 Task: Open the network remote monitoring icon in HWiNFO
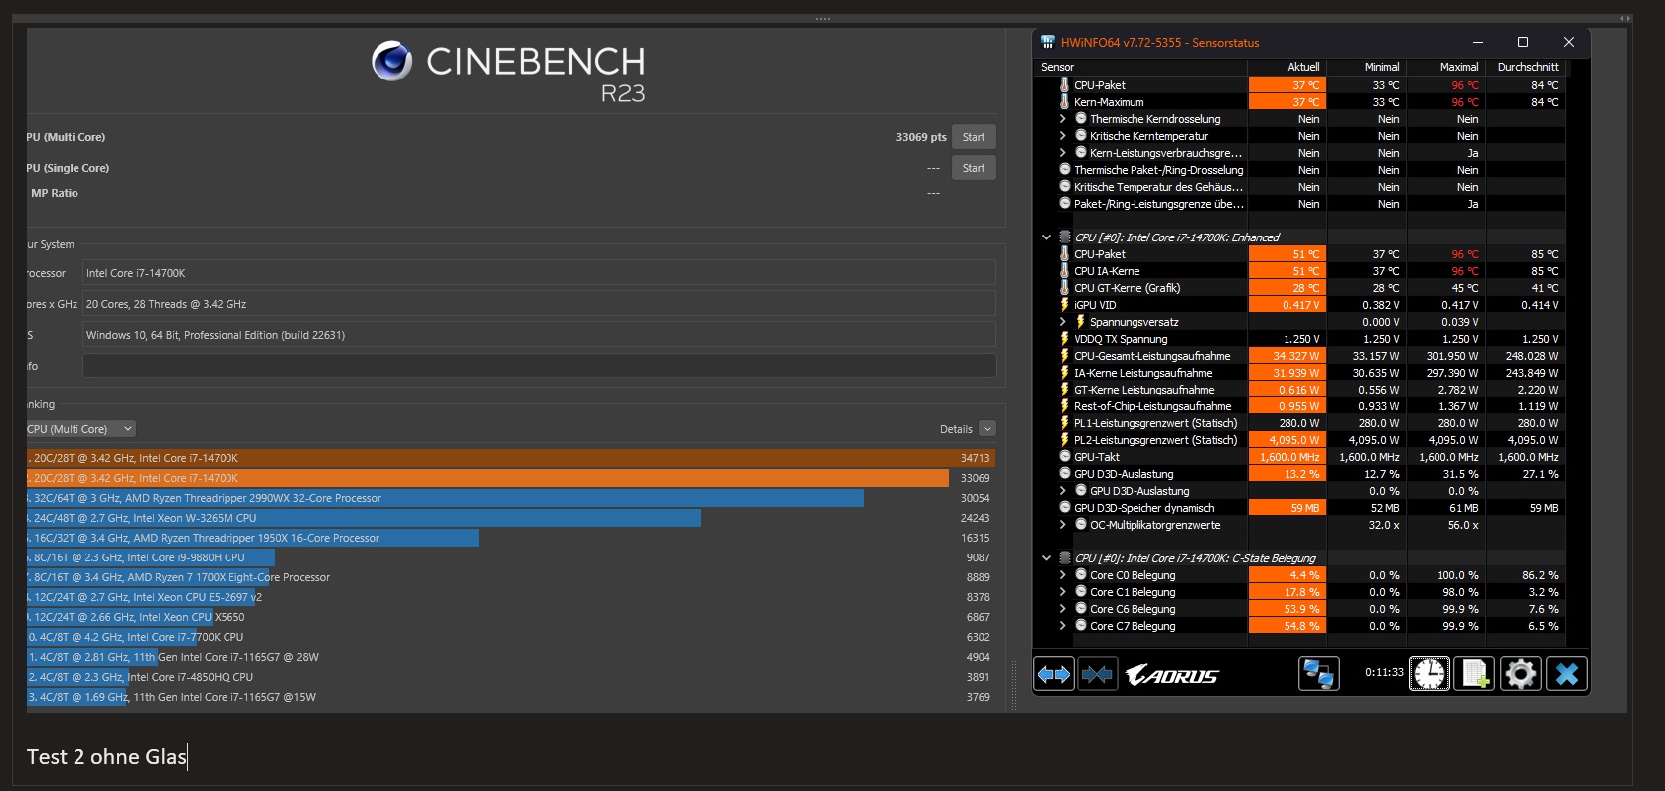pos(1318,675)
